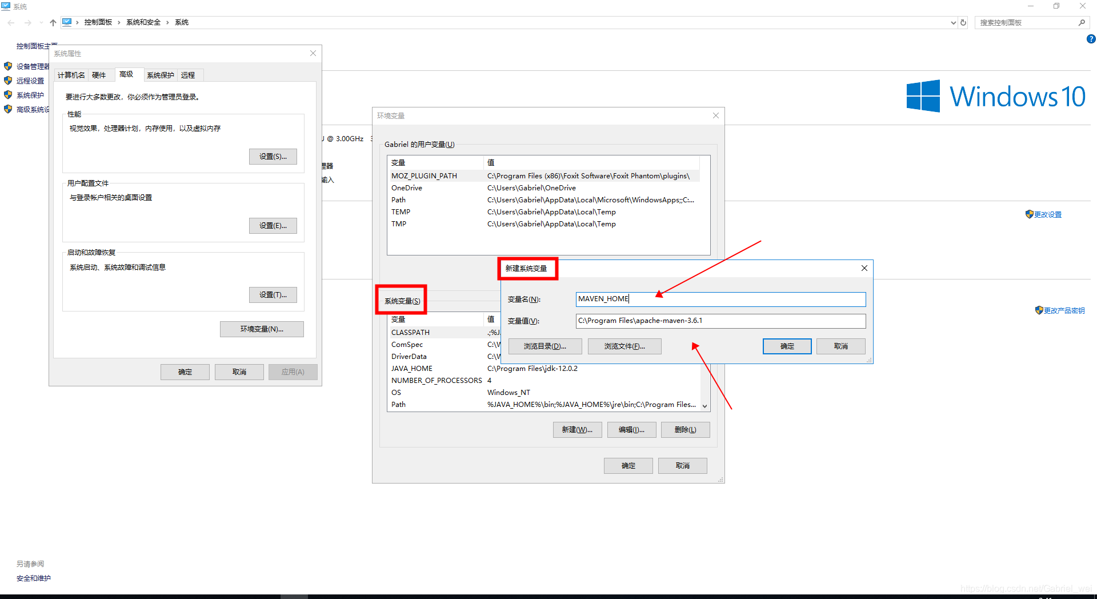Click 变量值 input field with maven path

click(x=720, y=321)
